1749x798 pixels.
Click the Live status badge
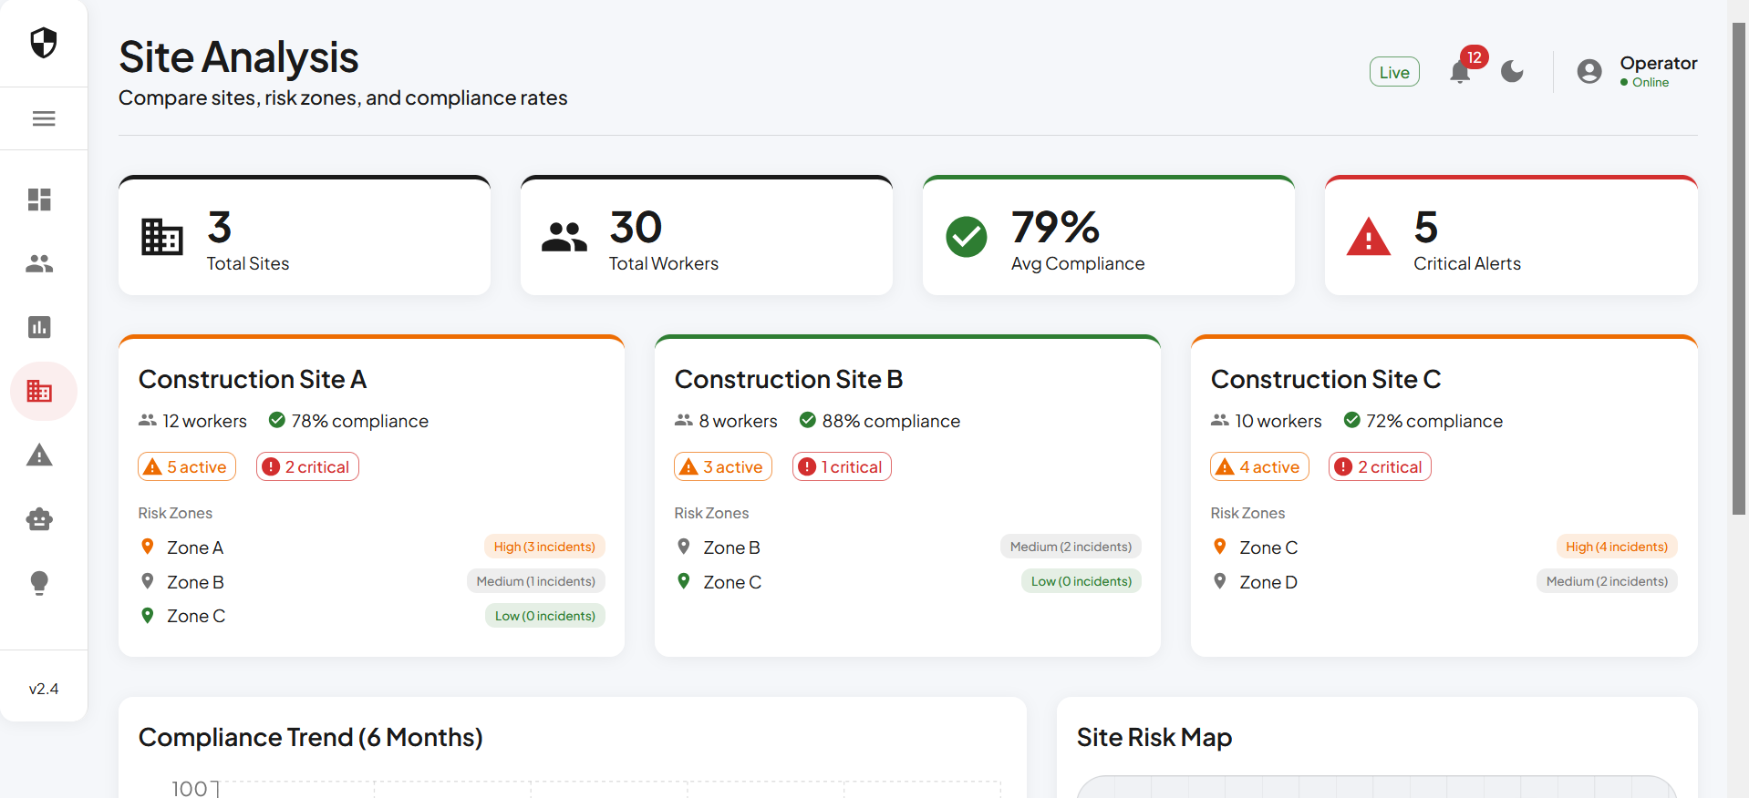pyautogui.click(x=1394, y=72)
